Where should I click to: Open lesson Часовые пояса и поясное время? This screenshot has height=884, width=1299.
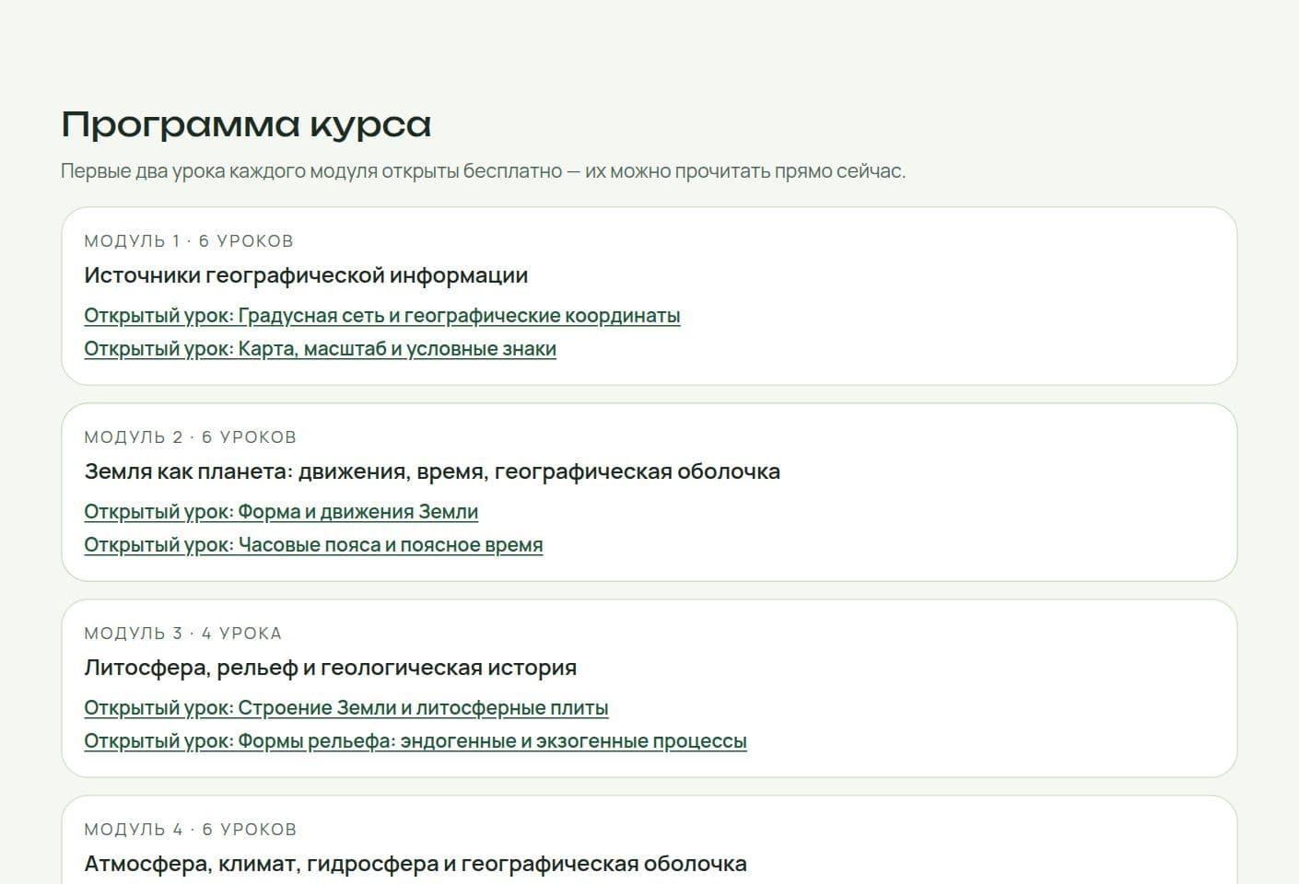pos(313,545)
